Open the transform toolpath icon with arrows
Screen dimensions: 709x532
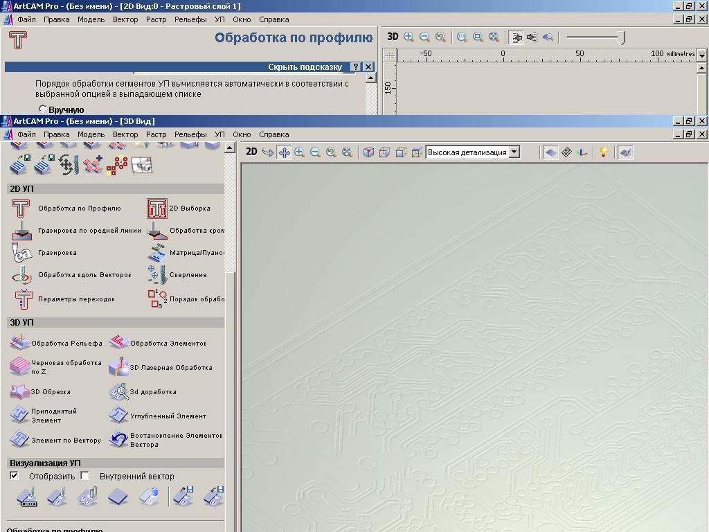69,166
